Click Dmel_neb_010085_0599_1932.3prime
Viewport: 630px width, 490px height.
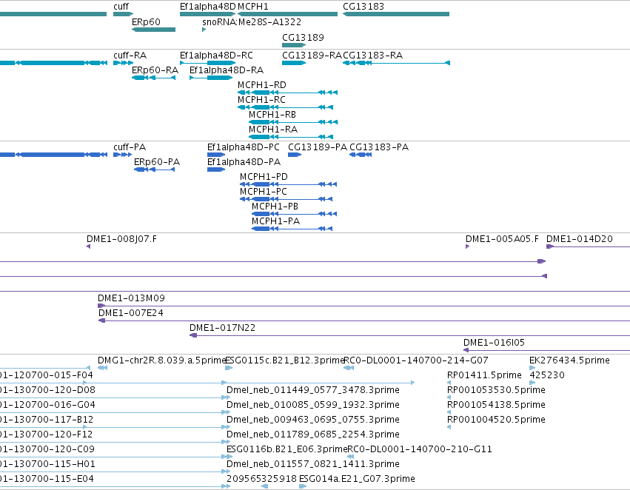coord(312,405)
